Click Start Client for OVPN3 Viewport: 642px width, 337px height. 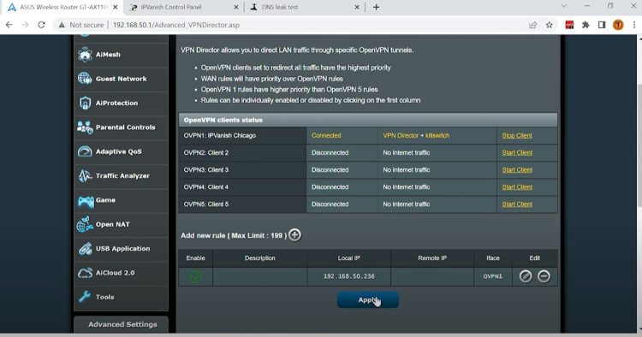click(517, 169)
